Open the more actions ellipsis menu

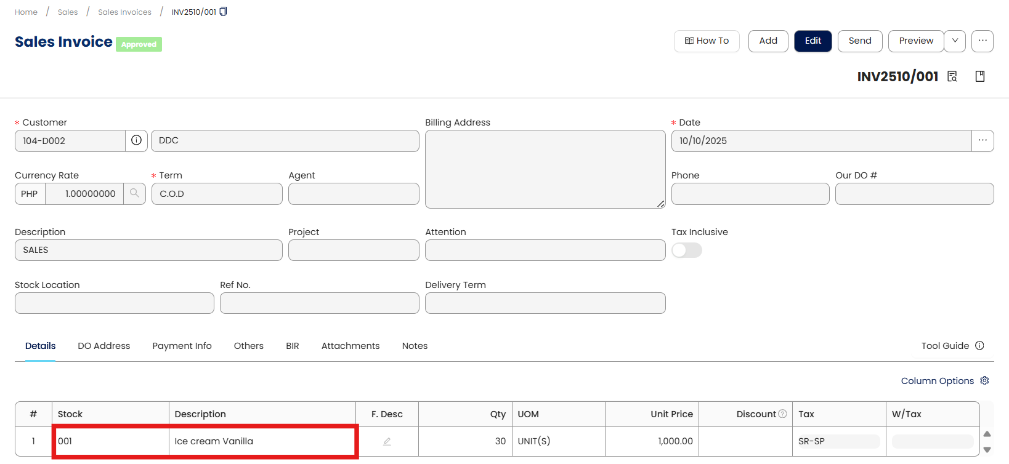(x=983, y=41)
